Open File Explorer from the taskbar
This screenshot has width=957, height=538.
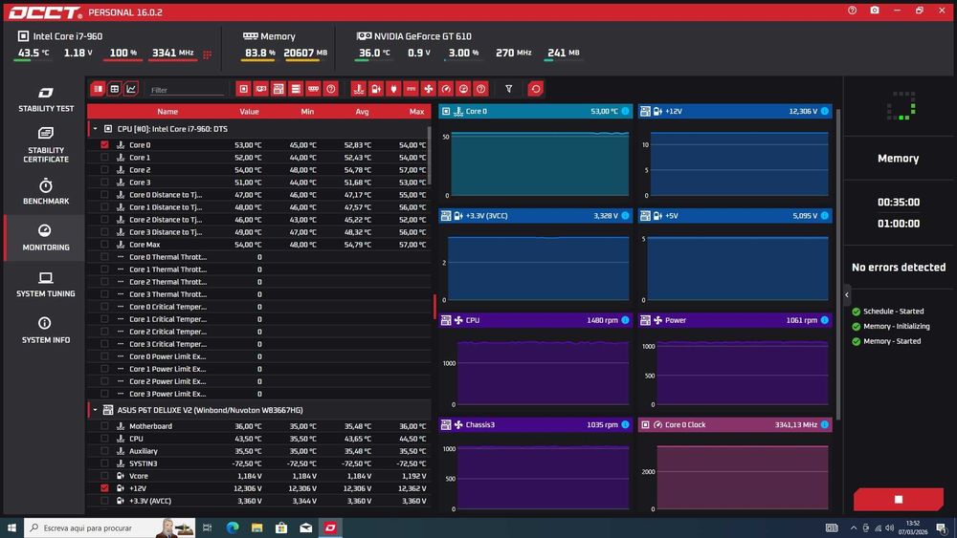[256, 527]
